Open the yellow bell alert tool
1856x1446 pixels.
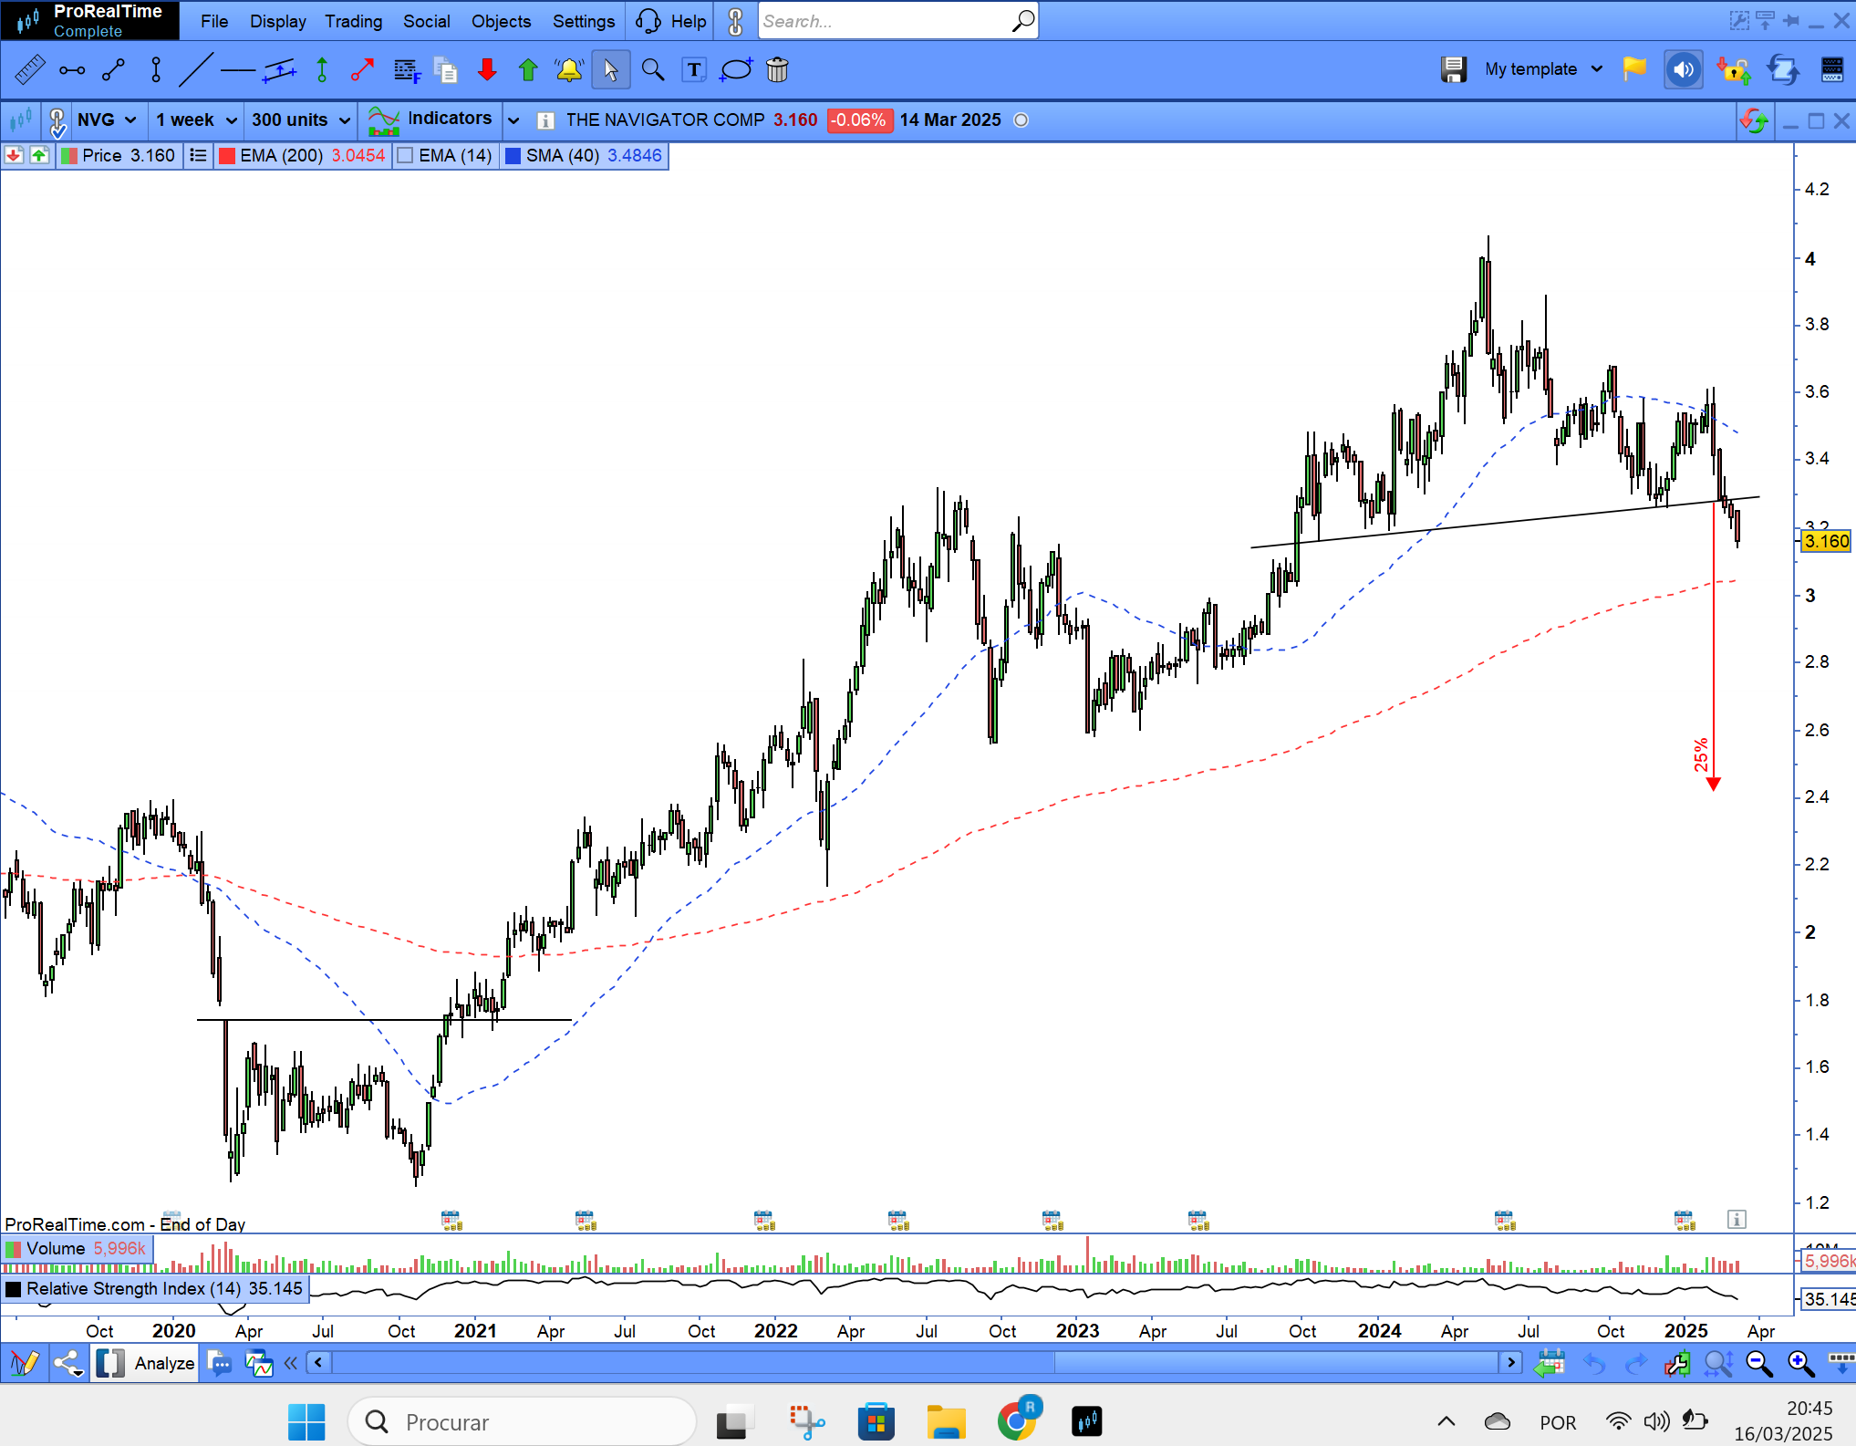(x=569, y=70)
